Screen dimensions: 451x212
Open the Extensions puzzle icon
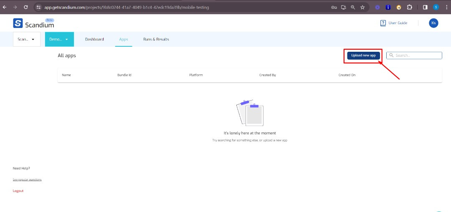pyautogui.click(x=409, y=8)
